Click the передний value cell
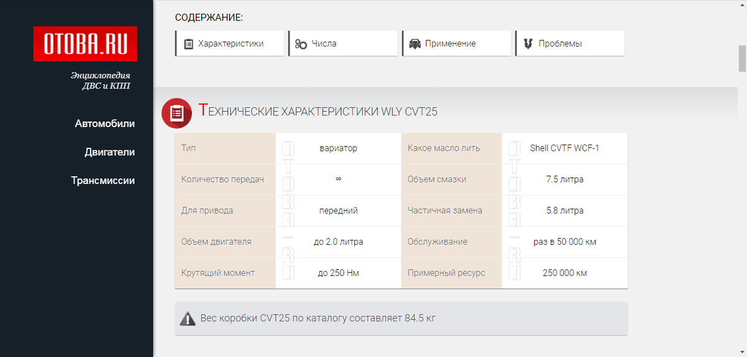 pos(338,211)
